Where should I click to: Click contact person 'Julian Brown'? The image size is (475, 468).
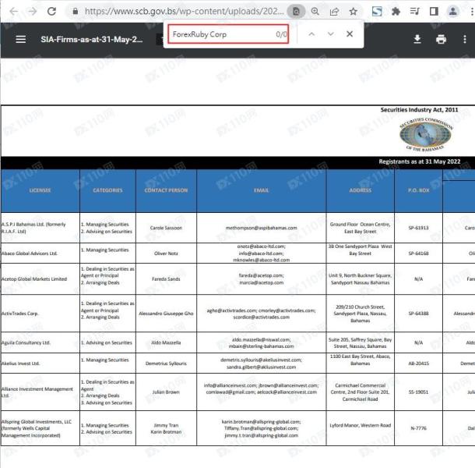(x=166, y=392)
